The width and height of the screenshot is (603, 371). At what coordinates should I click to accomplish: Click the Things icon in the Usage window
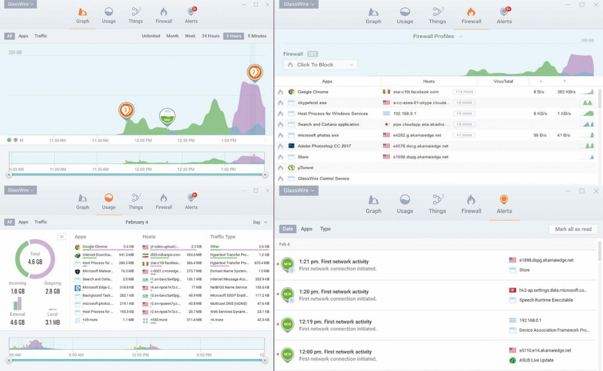(136, 198)
